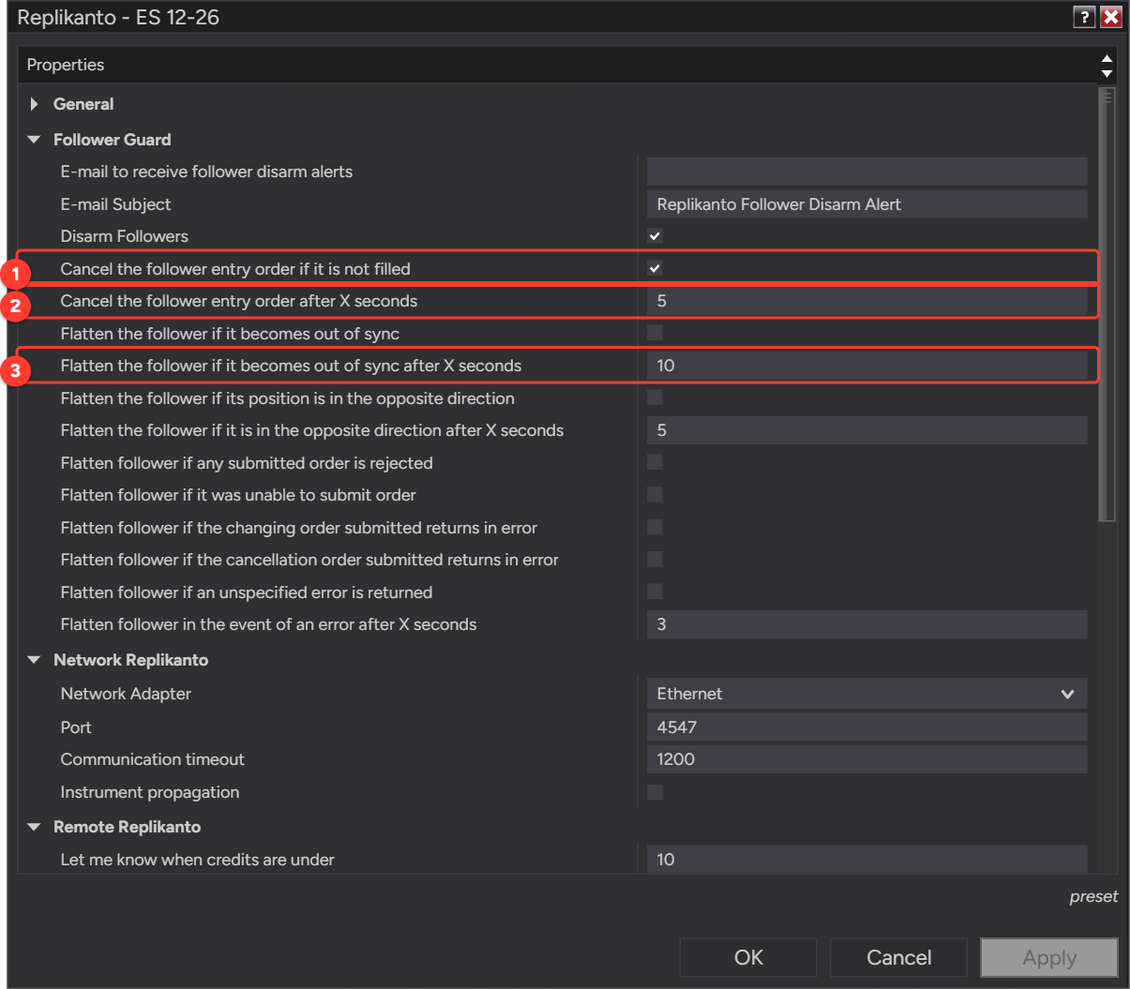The image size is (1130, 989).
Task: Click the follower disarm alerts e-mail field
Action: coord(866,172)
